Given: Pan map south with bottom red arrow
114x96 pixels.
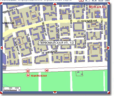Looking at the screenshot, I should pos(55,92).
